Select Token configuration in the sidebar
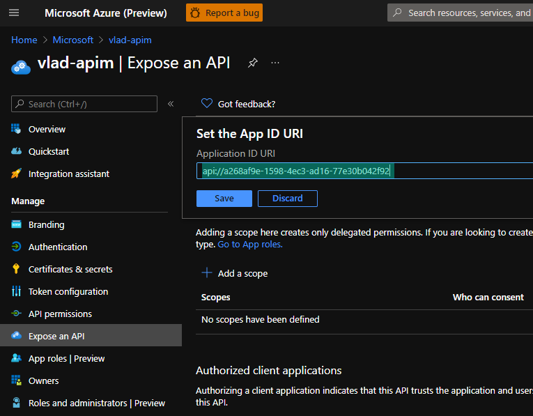Image resolution: width=533 pixels, height=416 pixels. pyautogui.click(x=68, y=291)
